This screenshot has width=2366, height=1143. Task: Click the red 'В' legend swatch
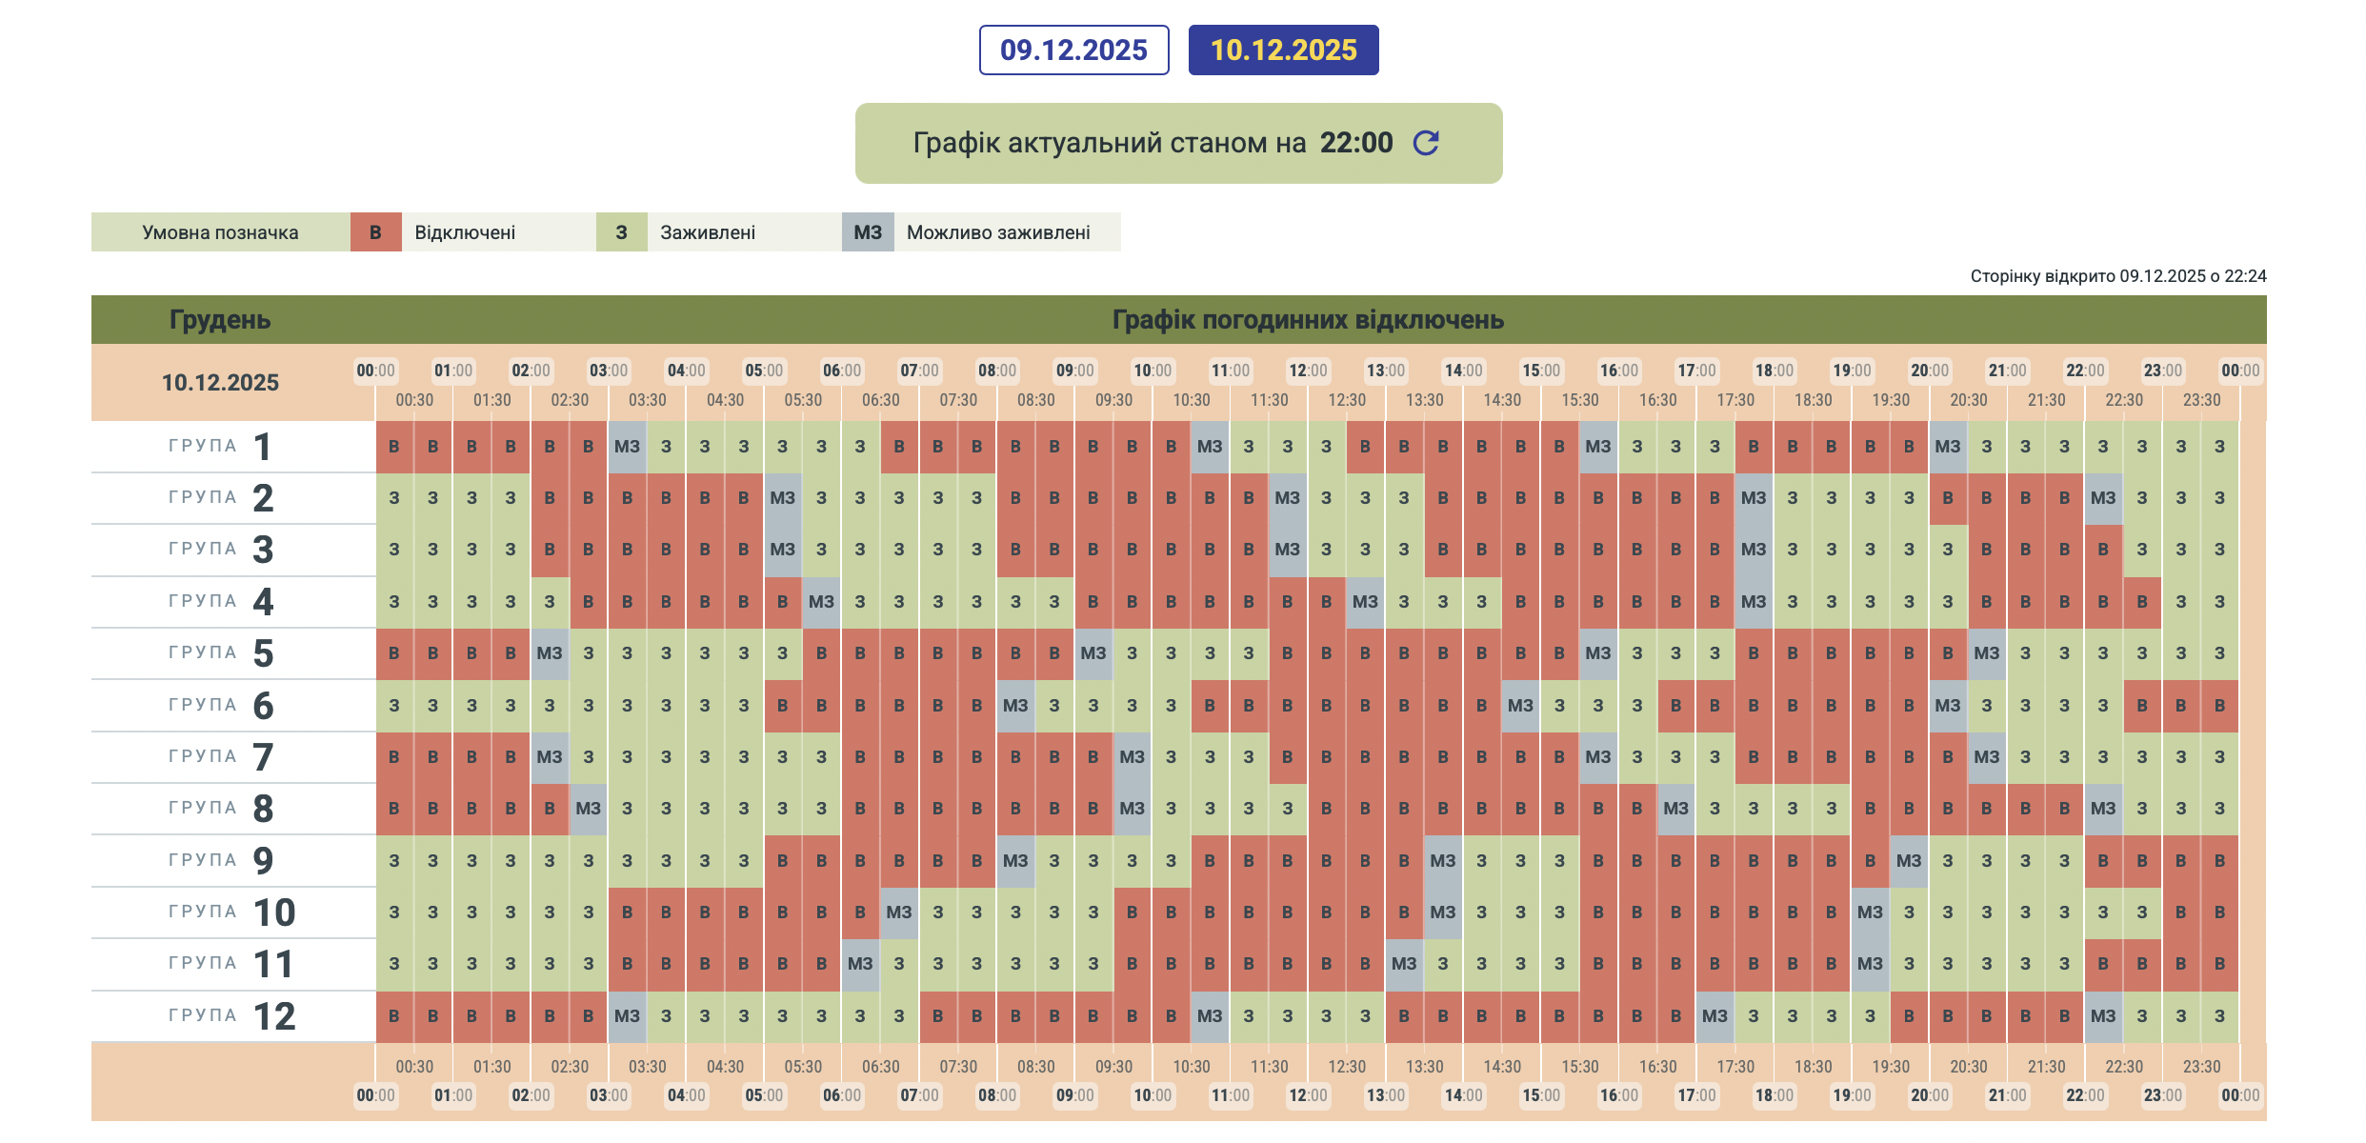point(375,232)
